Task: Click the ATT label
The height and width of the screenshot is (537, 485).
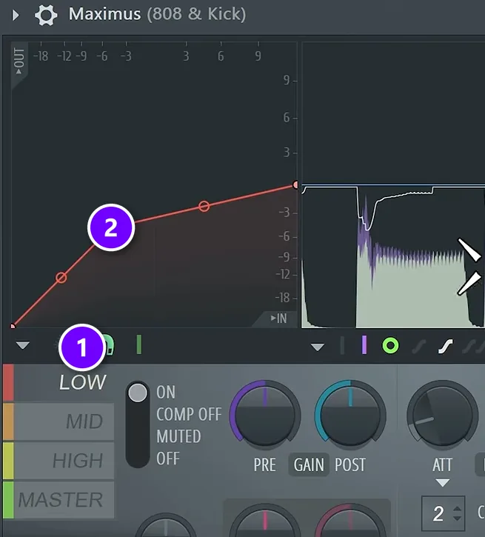Action: (442, 464)
